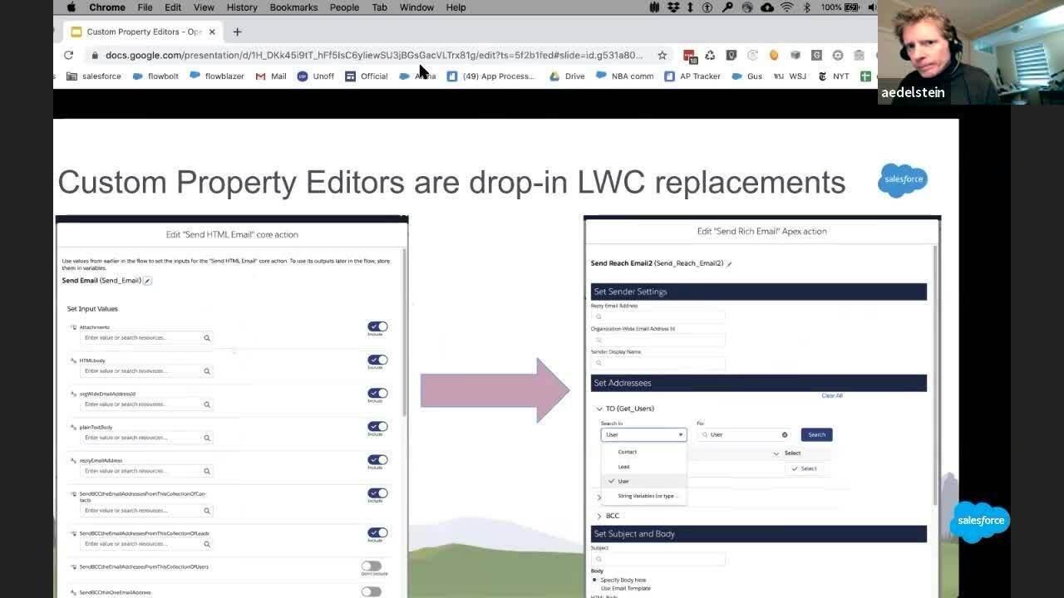
Task: Toggle Include switch for plainTextBody
Action: (377, 426)
